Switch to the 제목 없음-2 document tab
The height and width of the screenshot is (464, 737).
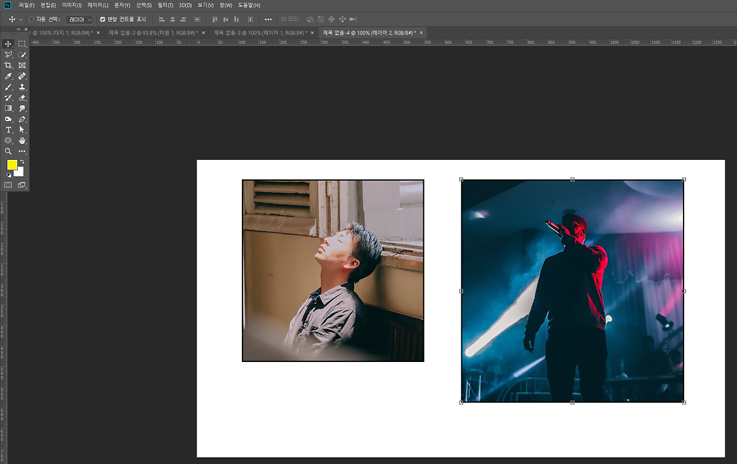[x=151, y=33]
